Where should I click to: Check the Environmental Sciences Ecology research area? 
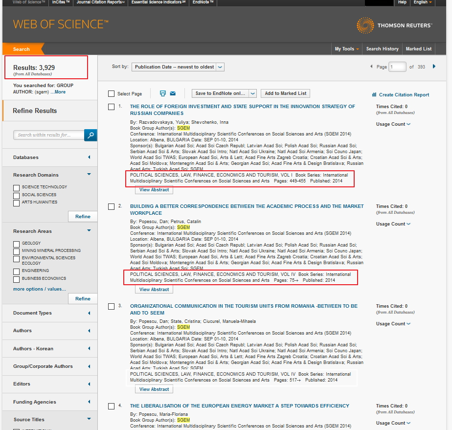17,259
